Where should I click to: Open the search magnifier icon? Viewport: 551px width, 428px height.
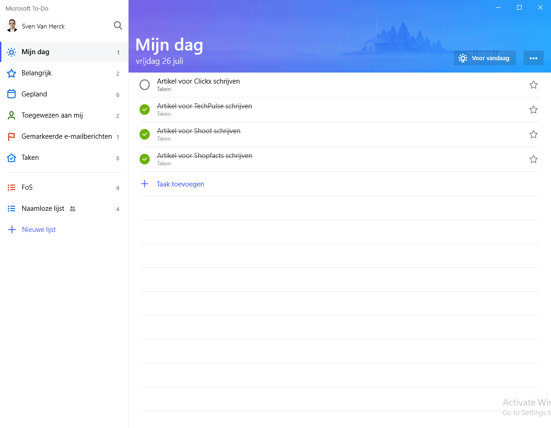(118, 26)
